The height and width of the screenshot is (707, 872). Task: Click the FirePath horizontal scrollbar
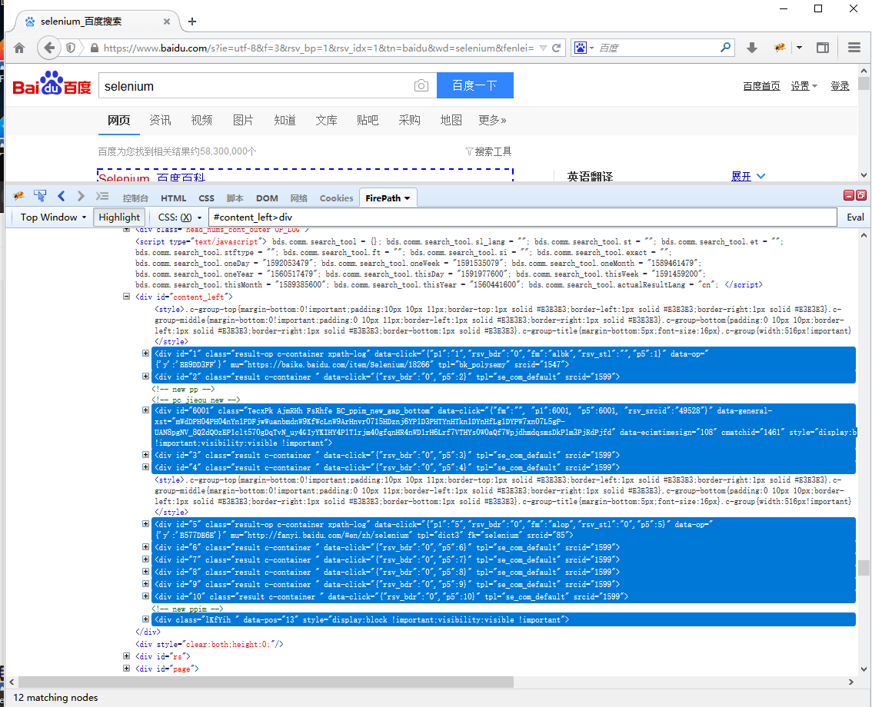(x=266, y=682)
